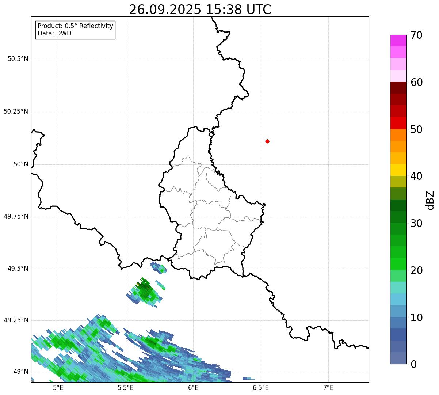Screen dimensions: 439x395
Task: Click the colorbar tick label "10"
Action: 416,318
